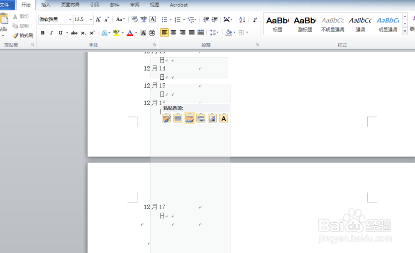Switch to the 插入 ribbon tab
This screenshot has width=415, height=253.
point(46,5)
